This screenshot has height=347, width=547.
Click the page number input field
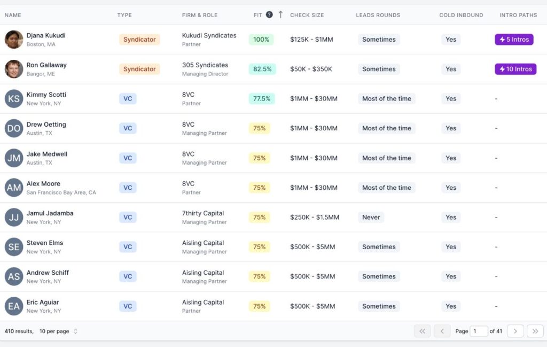coord(479,331)
